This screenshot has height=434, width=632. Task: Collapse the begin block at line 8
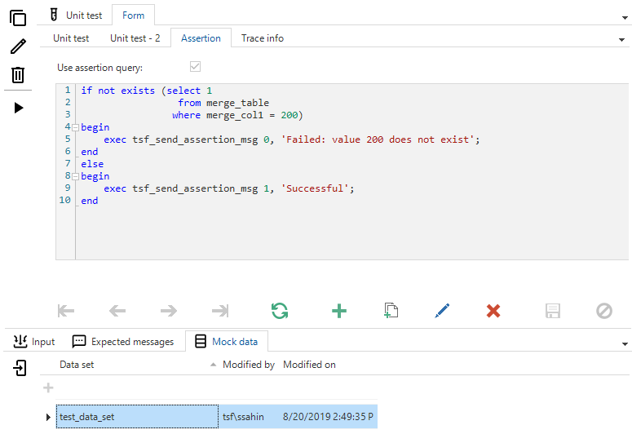pos(75,176)
